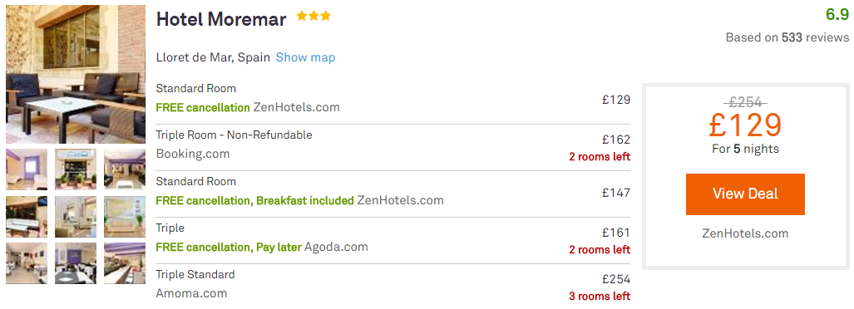Click the orange View Deal button
Image resolution: width=854 pixels, height=309 pixels.
pyautogui.click(x=745, y=194)
